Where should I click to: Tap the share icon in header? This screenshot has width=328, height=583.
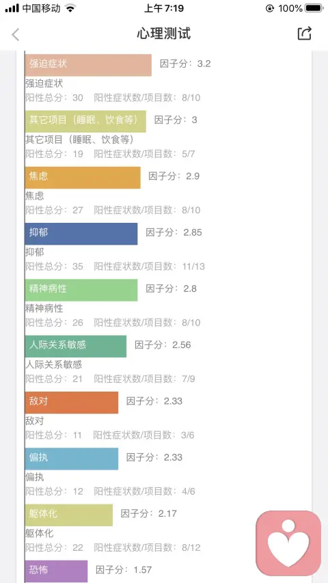[x=304, y=34]
